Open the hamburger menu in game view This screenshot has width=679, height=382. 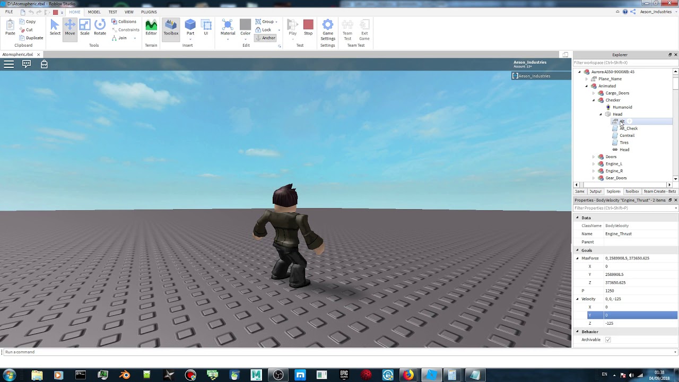(x=8, y=64)
